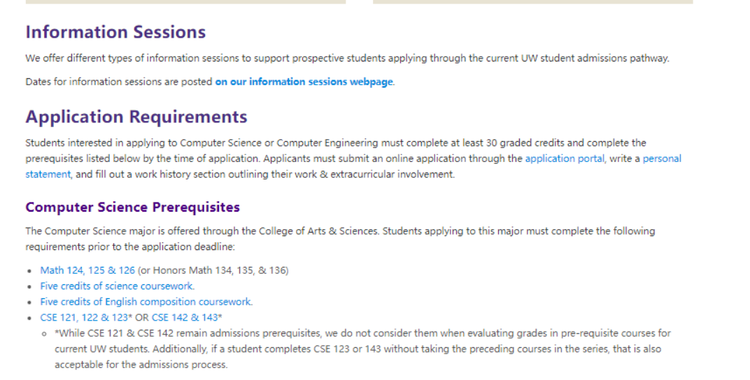Click the left beige panel strip at top
Screen dimensions: 750x380
pos(185,2)
